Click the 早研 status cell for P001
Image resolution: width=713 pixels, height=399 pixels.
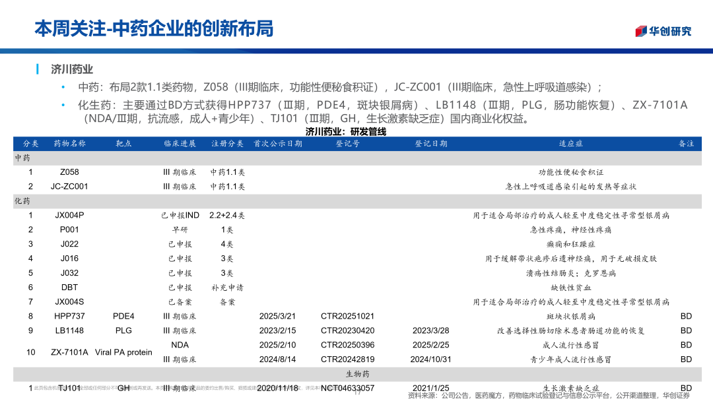(x=180, y=230)
